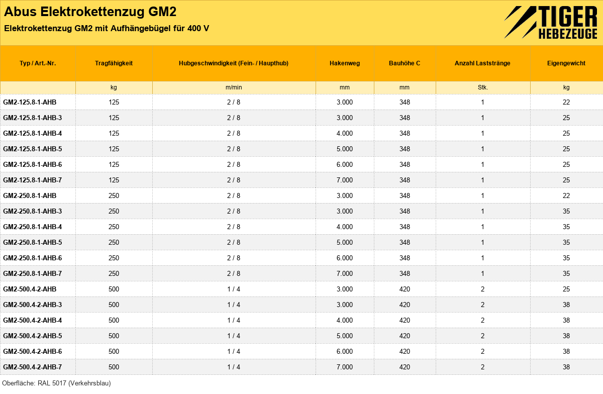Screen dimensions: 603x394
Task: Select article GM2-500.4-2-AHB-7
Action: 33,367
